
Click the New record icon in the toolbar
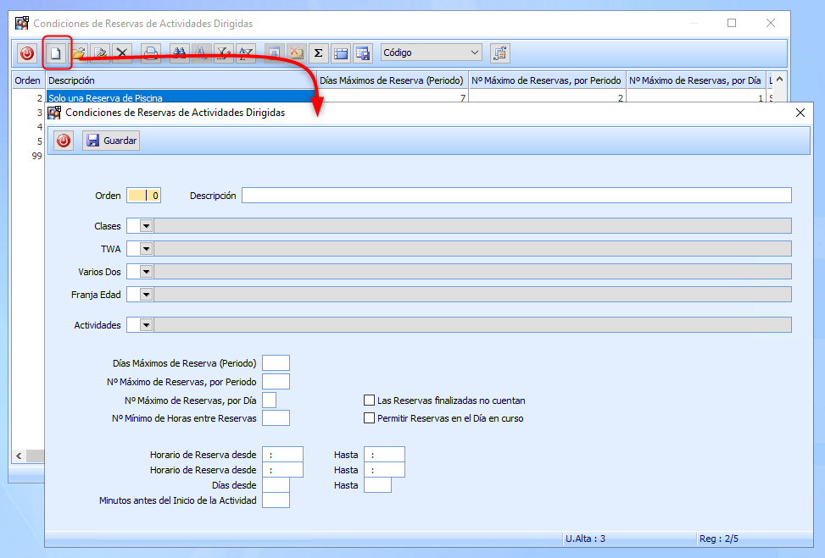(57, 53)
